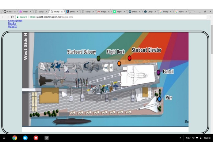Click the red Starboard Elevator marker
Viewport: 213px width, 151px height.
coord(129,58)
